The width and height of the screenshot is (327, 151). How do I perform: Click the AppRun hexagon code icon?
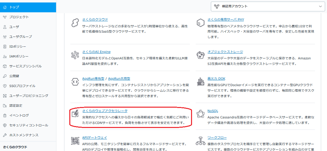click(75, 82)
